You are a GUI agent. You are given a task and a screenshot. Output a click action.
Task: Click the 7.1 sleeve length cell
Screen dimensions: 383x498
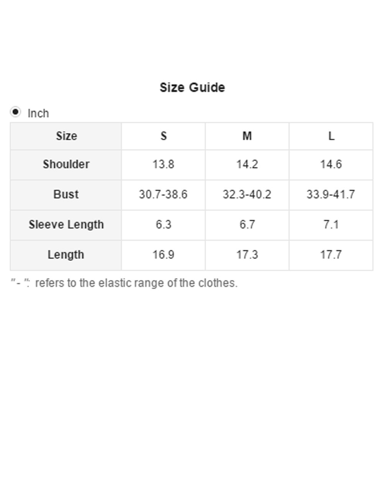[331, 225]
